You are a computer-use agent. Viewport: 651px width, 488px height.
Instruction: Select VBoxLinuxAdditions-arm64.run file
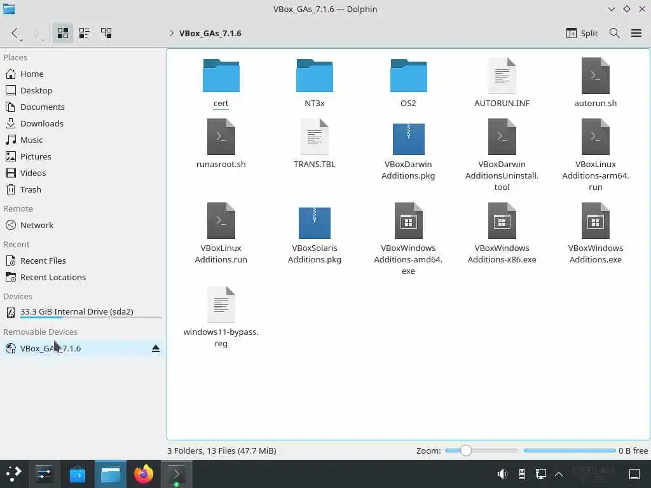(595, 155)
